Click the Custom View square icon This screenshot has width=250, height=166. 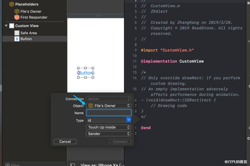pos(12,26)
